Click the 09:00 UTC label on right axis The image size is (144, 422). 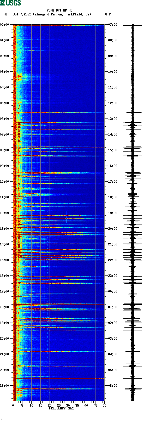click(113, 56)
